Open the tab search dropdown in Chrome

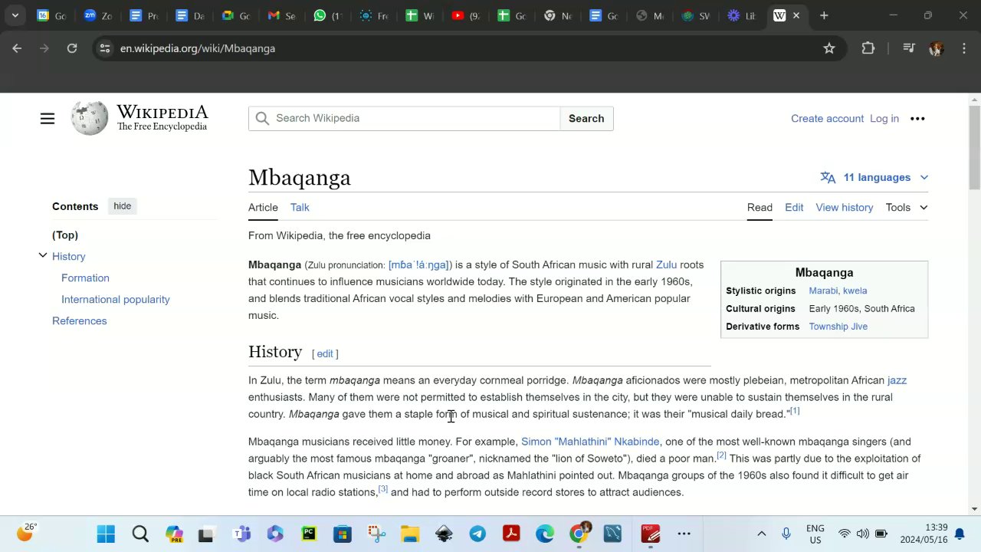click(x=15, y=15)
